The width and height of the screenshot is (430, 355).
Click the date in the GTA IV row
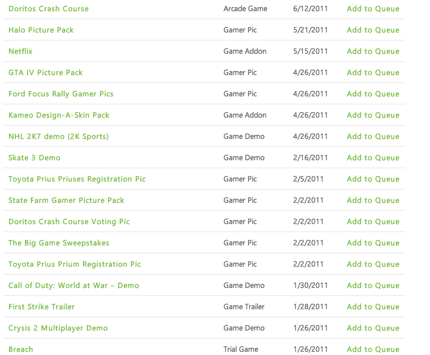(310, 73)
